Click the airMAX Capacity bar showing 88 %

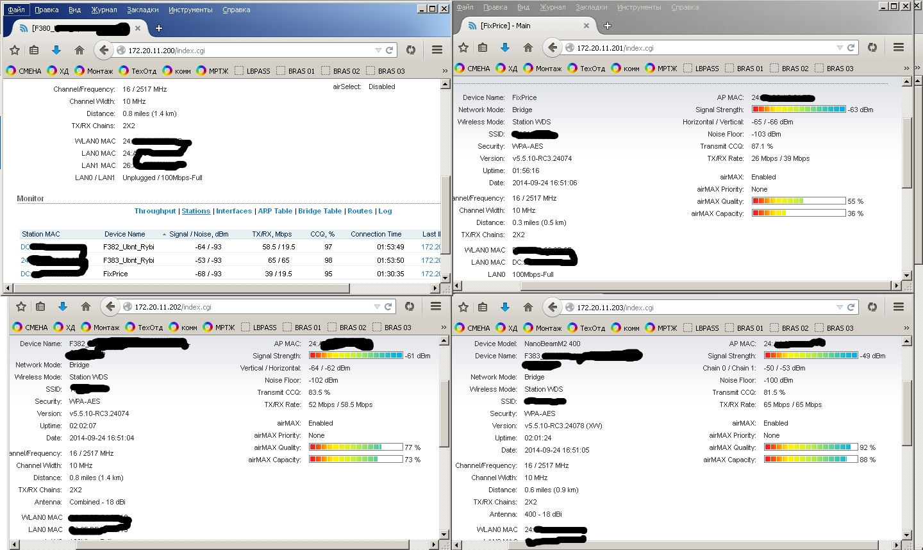click(x=811, y=460)
